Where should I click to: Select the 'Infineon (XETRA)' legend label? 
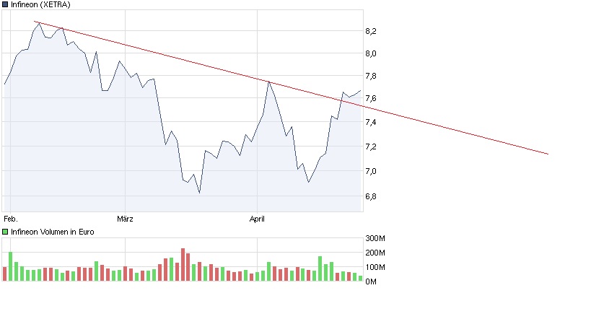tap(40, 4)
